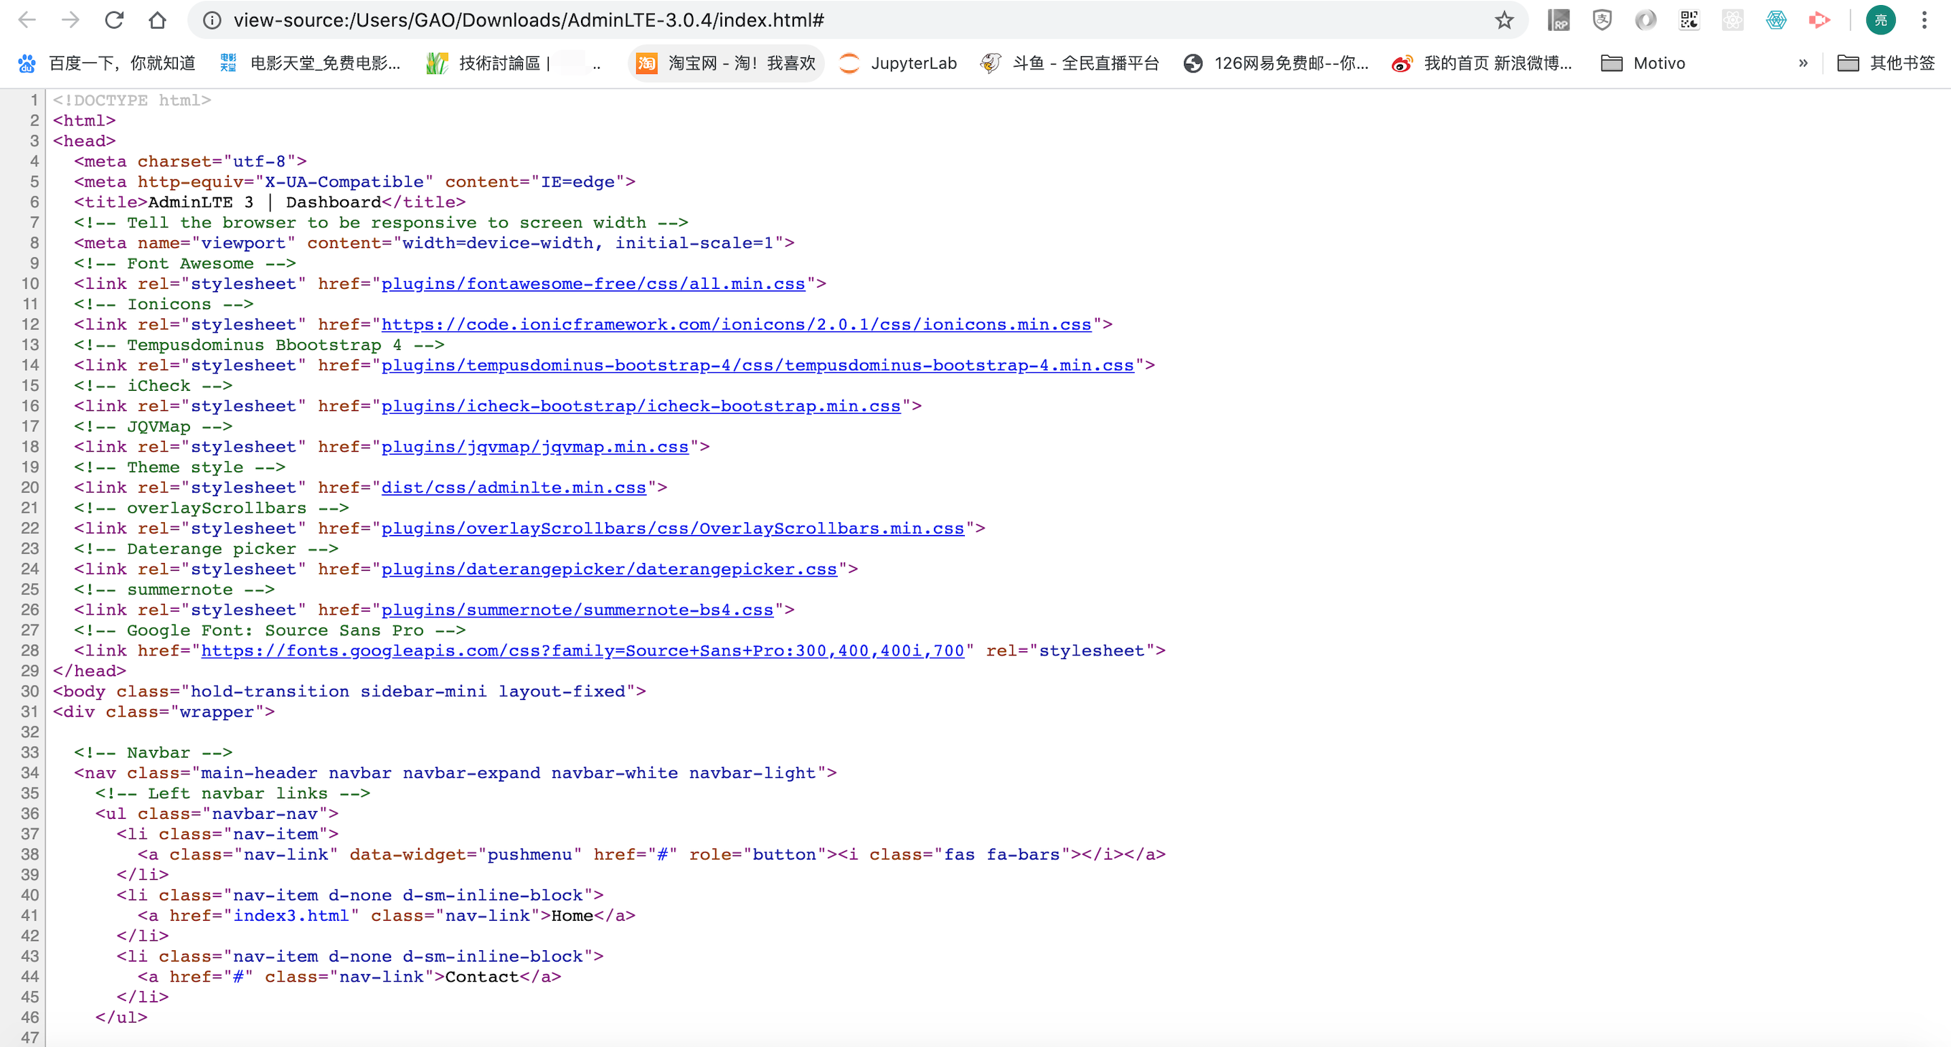Click the red screen recorder extension icon
The image size is (1951, 1047).
(1819, 21)
